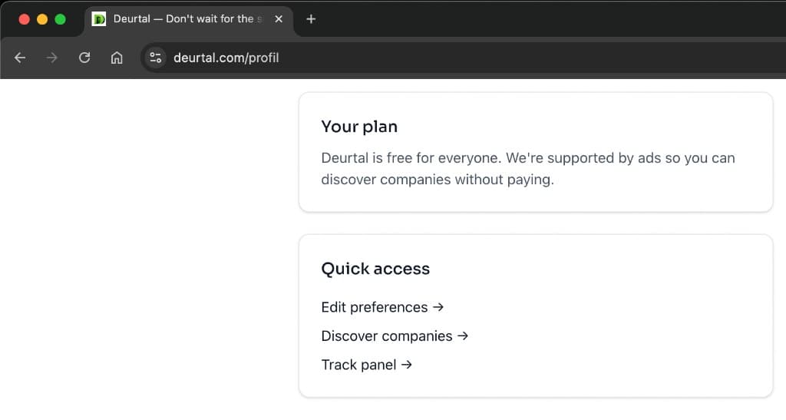Open site information for deurtal.com
Viewport: 786px width, 420px height.
(157, 58)
